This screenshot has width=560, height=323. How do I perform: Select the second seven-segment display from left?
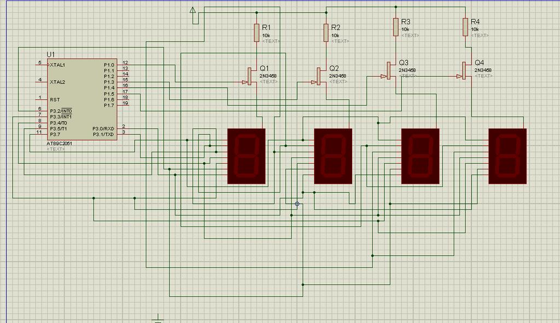[333, 157]
